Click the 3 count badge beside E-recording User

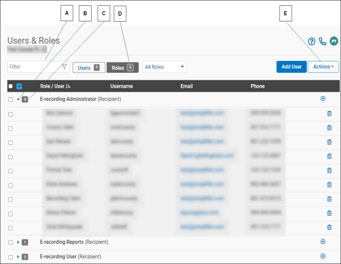click(x=25, y=257)
